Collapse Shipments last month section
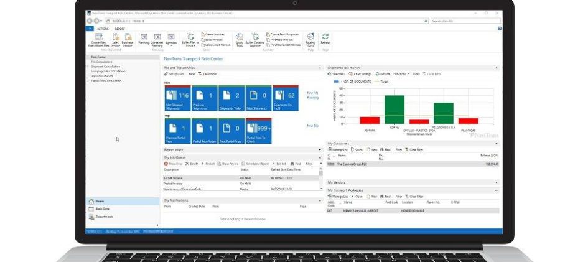588x262 pixels. coord(497,68)
